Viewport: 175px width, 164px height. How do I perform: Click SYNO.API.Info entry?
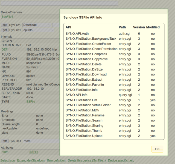pyautogui.click(x=77, y=95)
